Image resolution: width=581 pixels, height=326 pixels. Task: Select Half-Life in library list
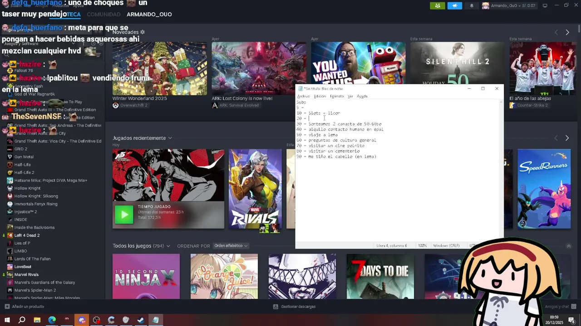pos(22,165)
